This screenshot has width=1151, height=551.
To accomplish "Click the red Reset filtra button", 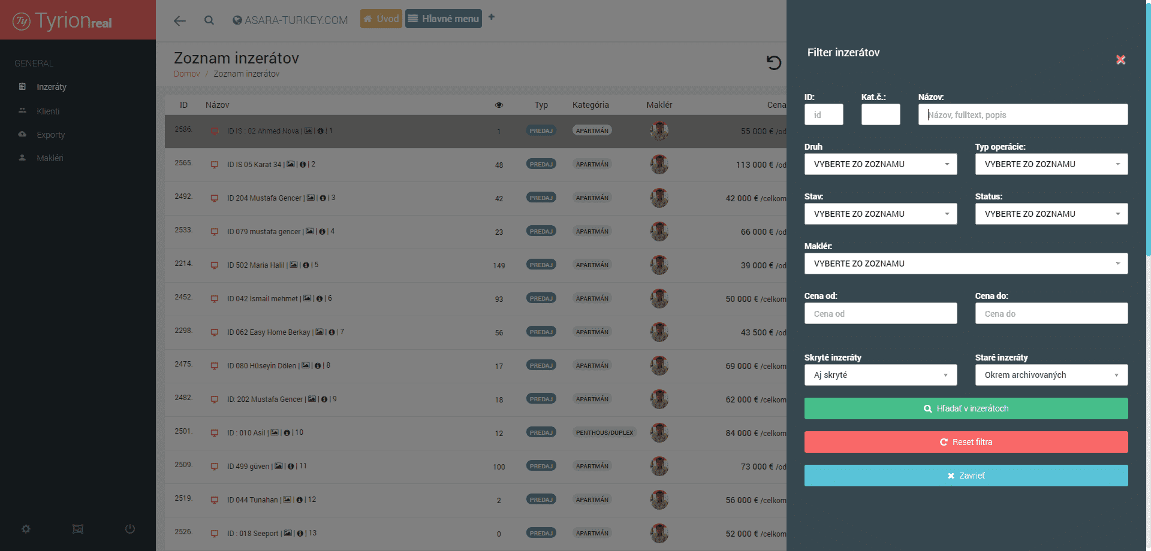I will pos(966,442).
